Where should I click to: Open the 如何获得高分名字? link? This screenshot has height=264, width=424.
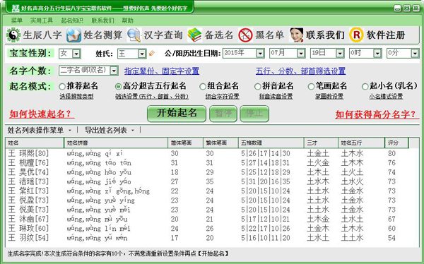click(377, 114)
